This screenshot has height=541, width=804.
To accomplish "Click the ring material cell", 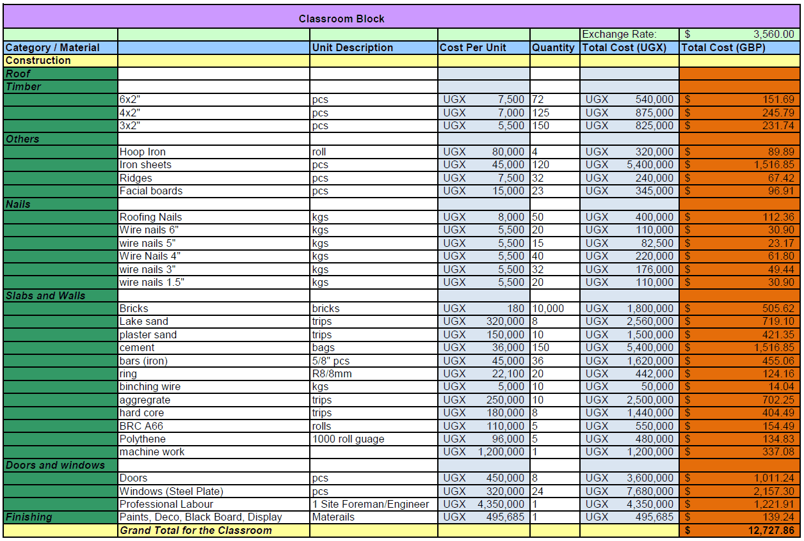I will 214,373.
